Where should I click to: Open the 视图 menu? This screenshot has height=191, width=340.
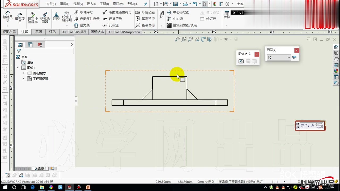click(x=78, y=4)
